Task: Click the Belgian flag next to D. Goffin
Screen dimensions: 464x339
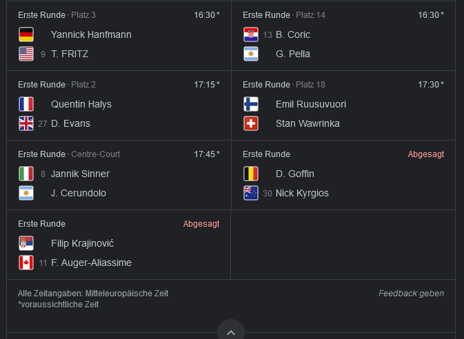Action: pos(251,174)
